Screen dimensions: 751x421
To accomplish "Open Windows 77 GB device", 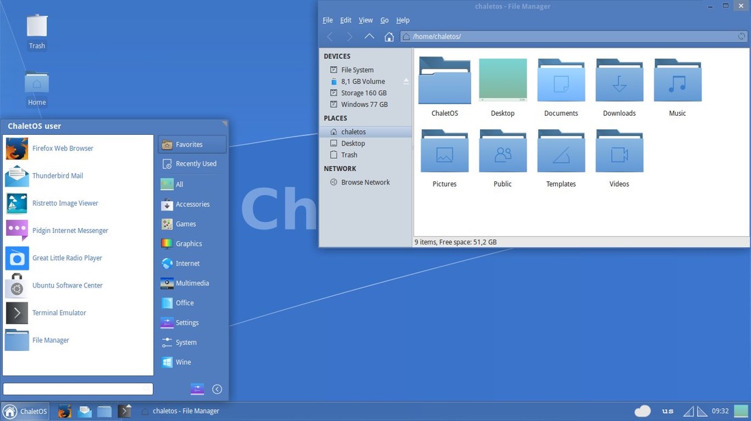I will tap(365, 104).
